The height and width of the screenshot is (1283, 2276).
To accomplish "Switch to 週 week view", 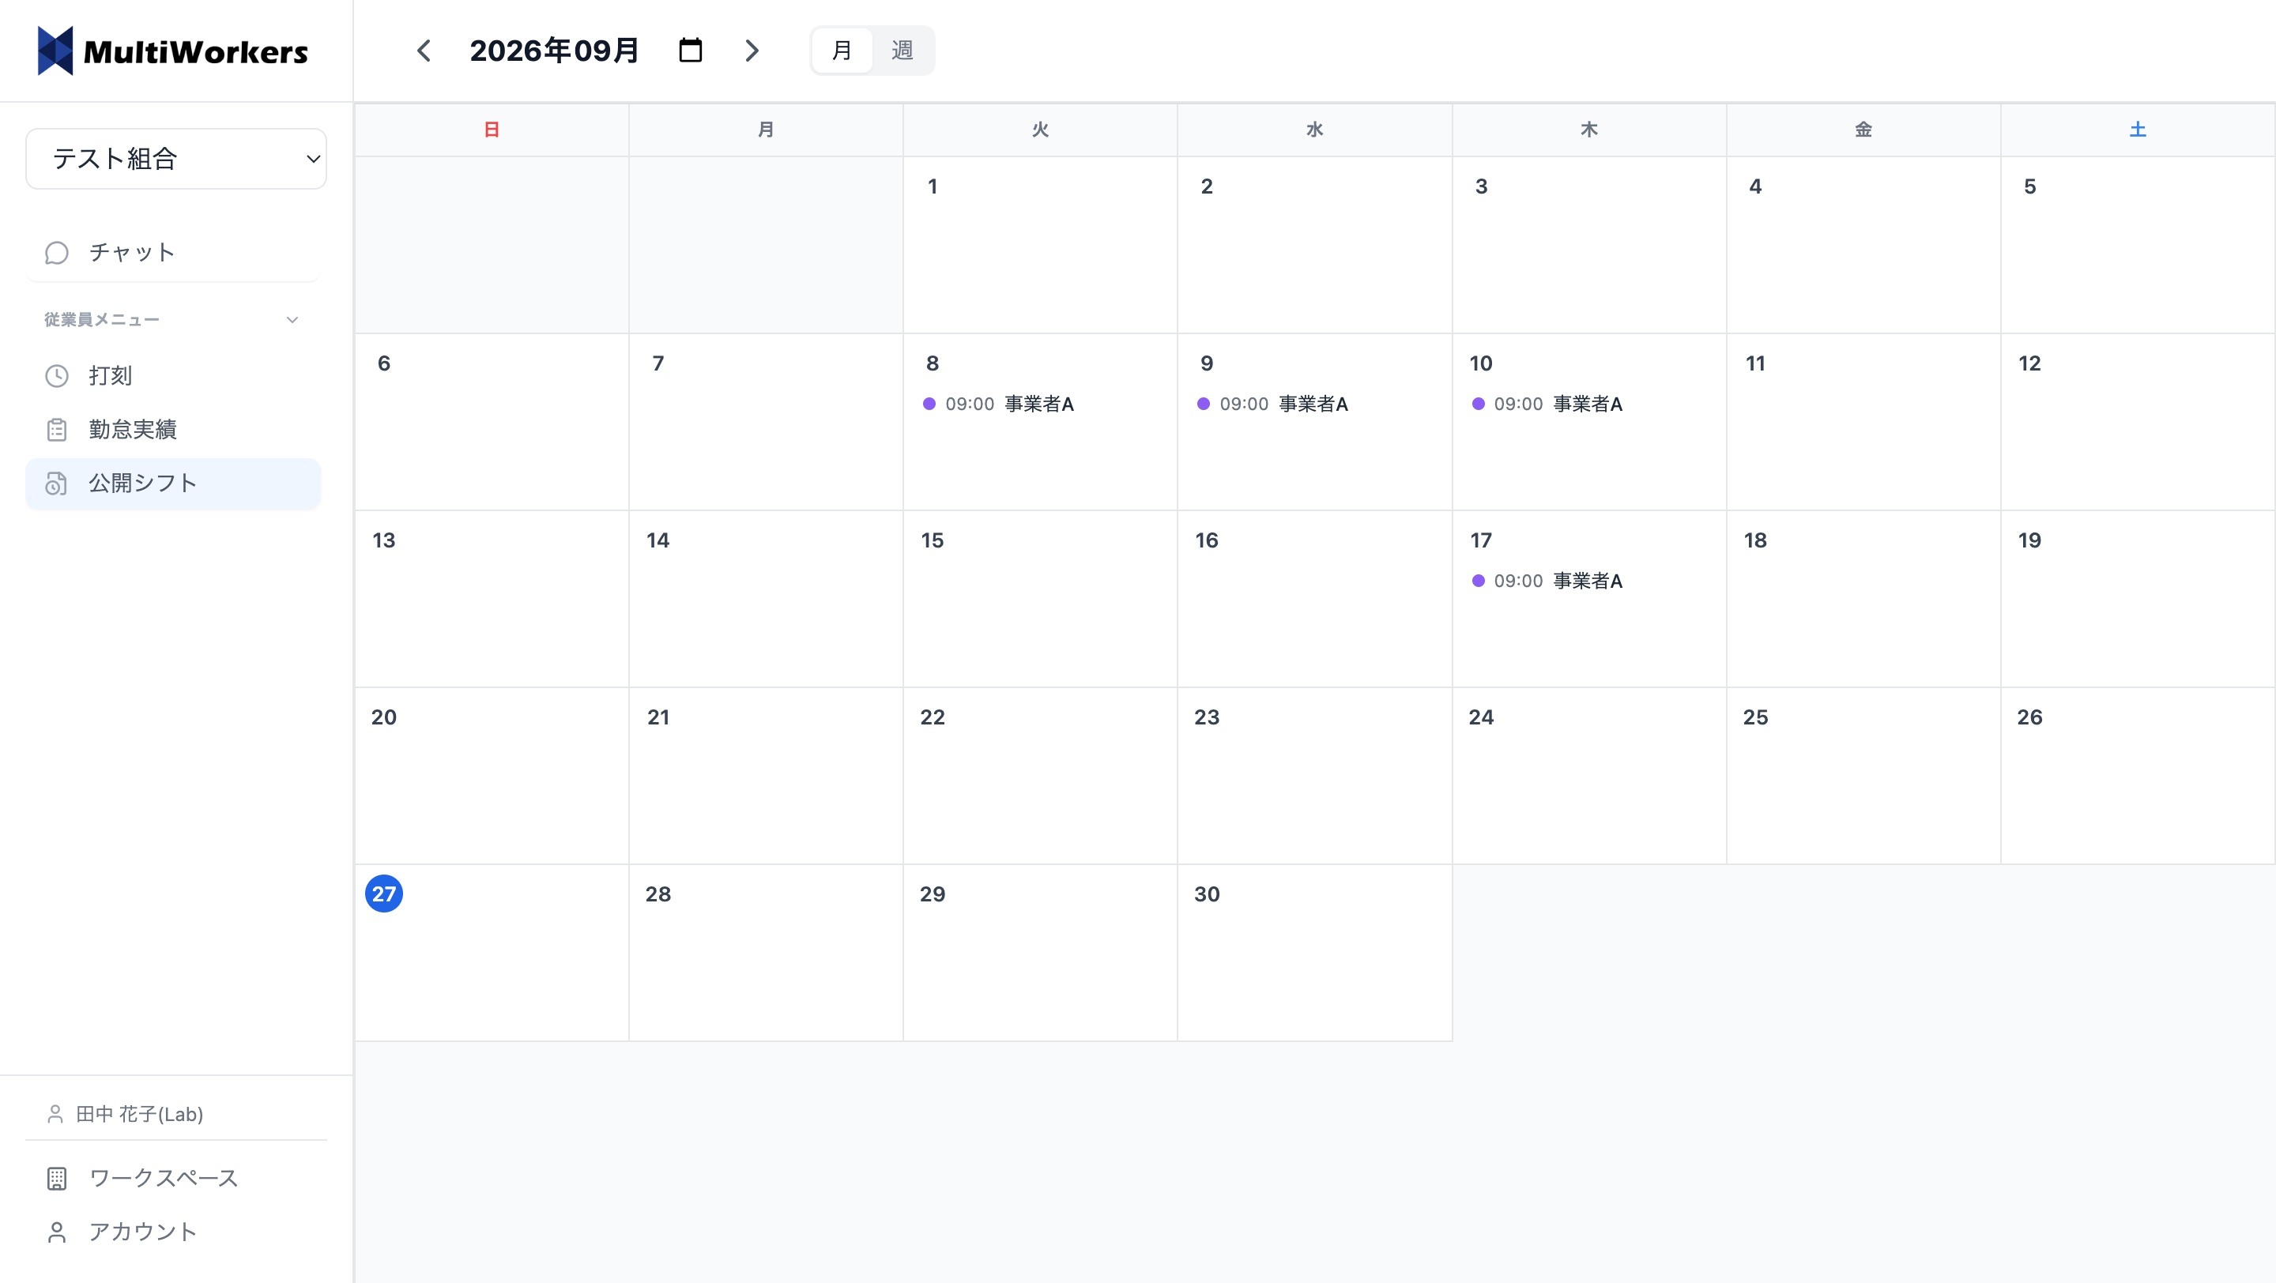I will 902,51.
